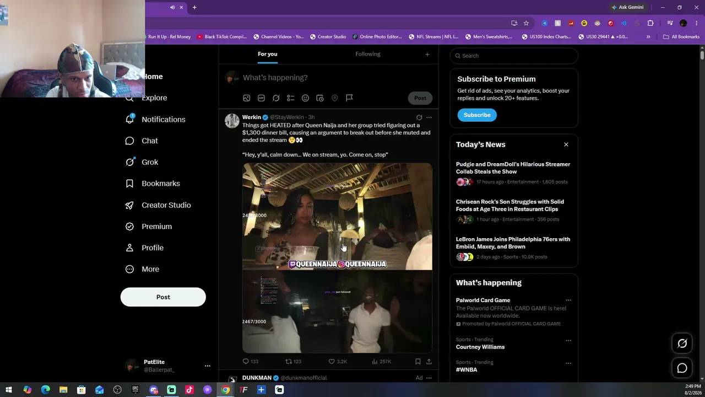The width and height of the screenshot is (705, 397).
Task: Click the Search box on X
Action: pyautogui.click(x=514, y=56)
